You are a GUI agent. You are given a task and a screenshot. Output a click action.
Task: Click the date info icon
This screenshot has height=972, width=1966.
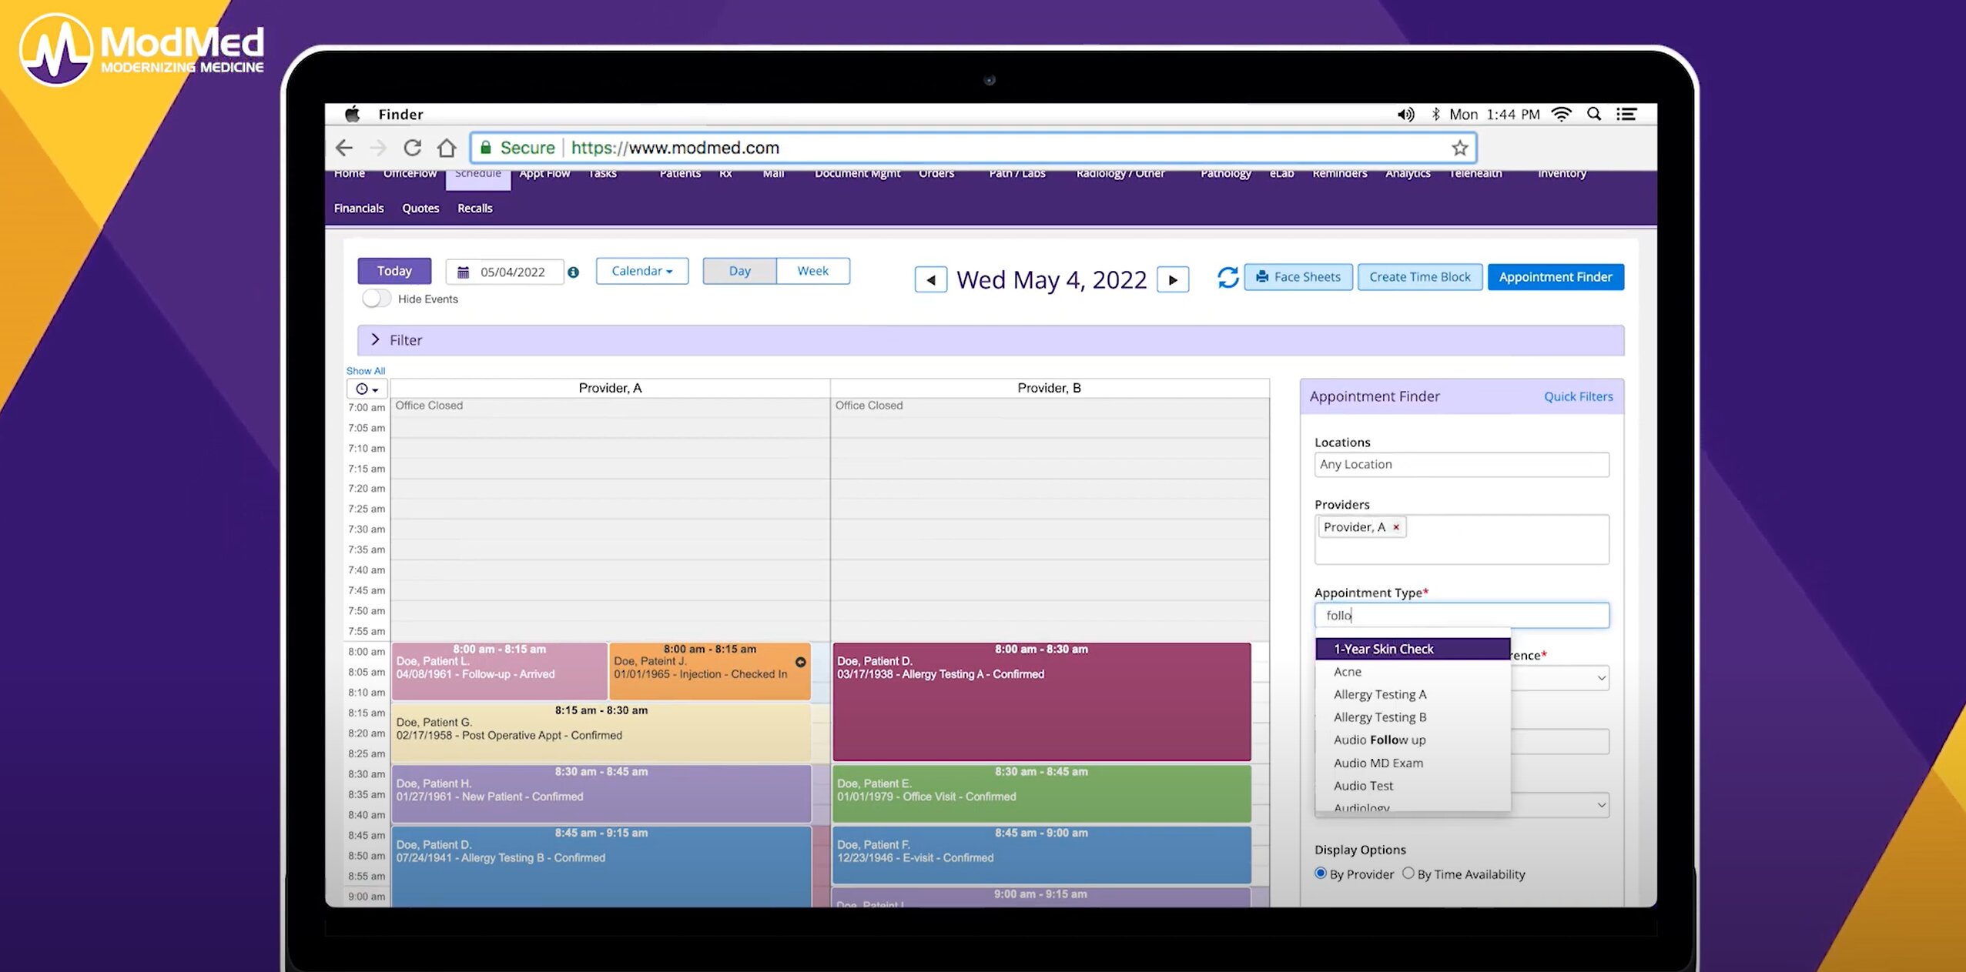pyautogui.click(x=573, y=272)
